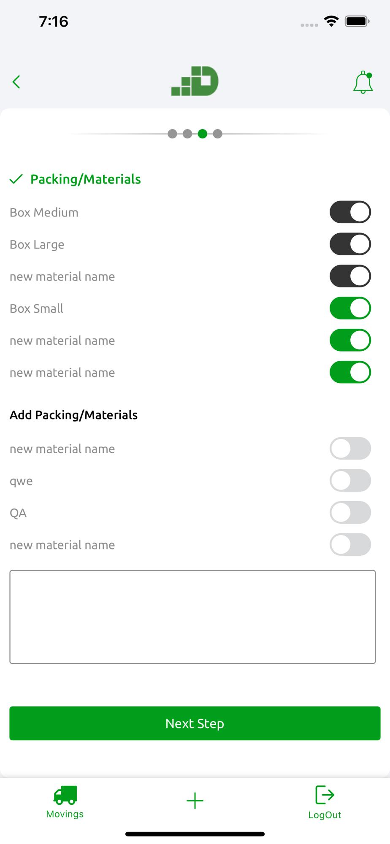Disable Box Small switch
The image size is (390, 844).
tap(350, 308)
